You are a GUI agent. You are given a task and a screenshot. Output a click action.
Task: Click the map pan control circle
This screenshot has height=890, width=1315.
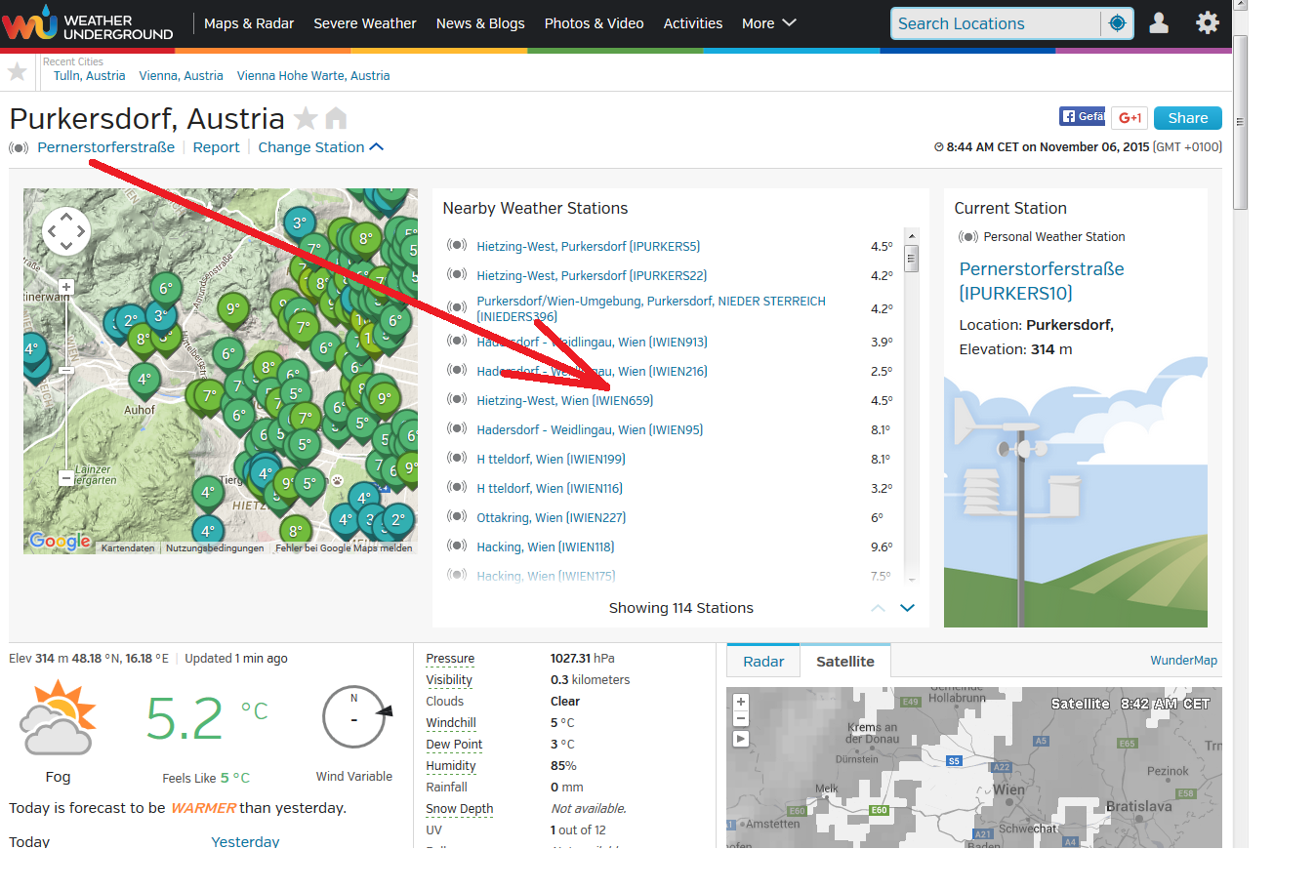click(66, 231)
